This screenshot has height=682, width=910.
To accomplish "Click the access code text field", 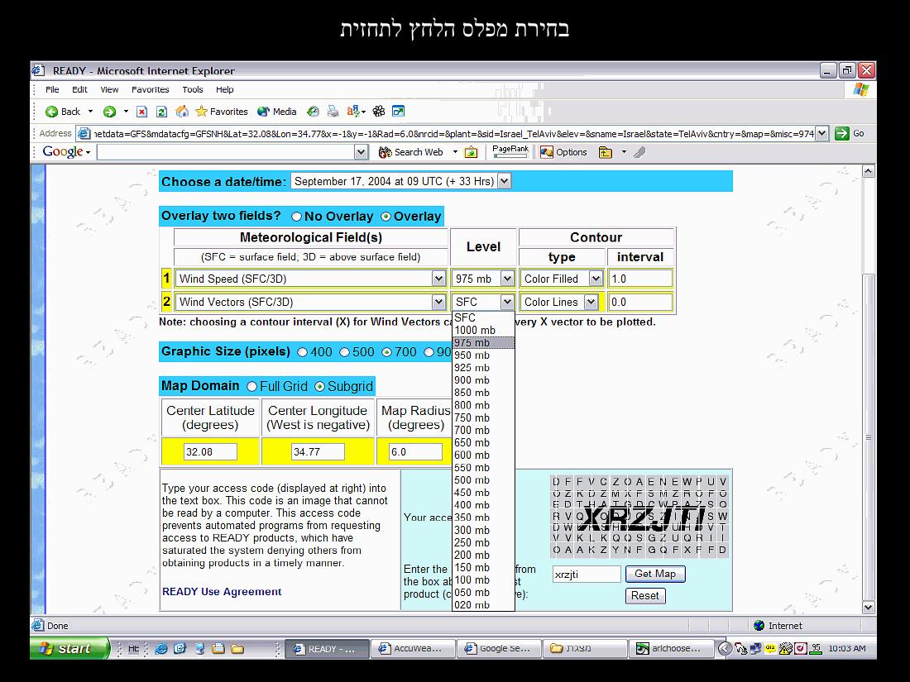I will click(587, 575).
